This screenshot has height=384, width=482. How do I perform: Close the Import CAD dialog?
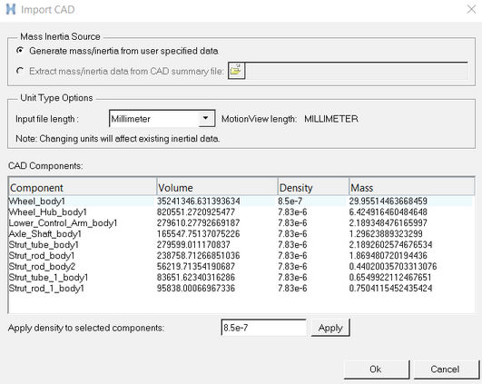pos(471,9)
